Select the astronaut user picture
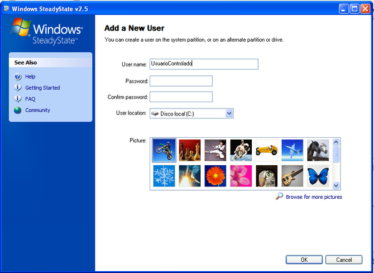Image resolution: width=374 pixels, height=273 pixels. coord(241,150)
